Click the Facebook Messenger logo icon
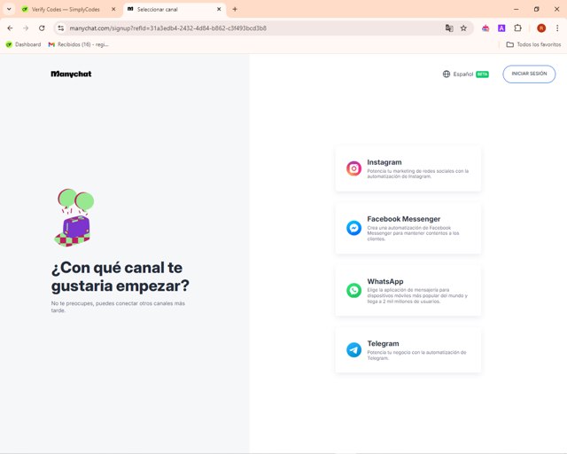 coord(353,228)
